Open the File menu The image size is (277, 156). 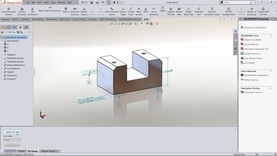point(28,3)
